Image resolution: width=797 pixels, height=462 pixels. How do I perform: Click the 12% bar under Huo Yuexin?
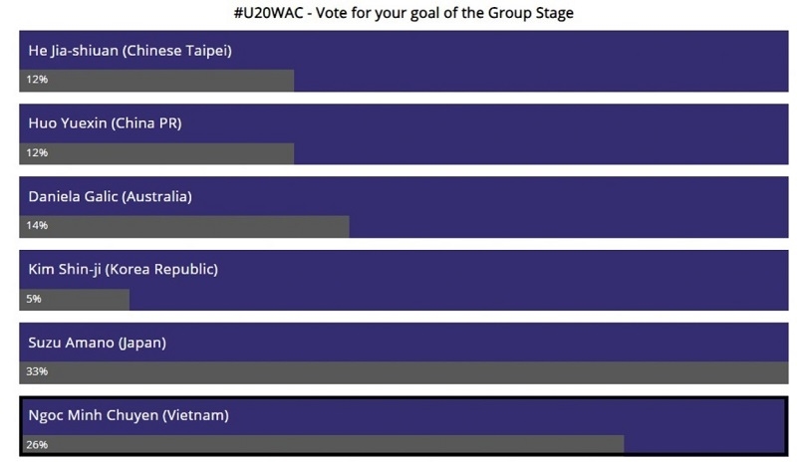click(156, 153)
